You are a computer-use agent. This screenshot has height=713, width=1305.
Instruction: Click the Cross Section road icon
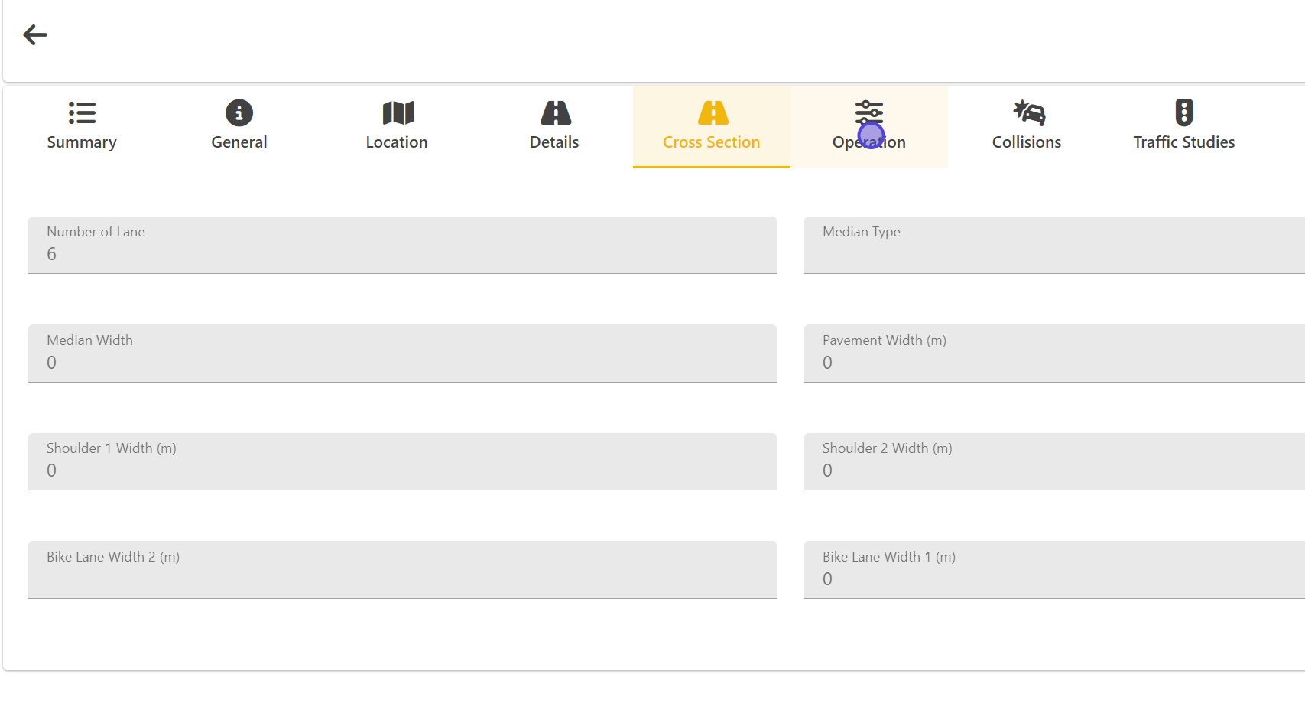tap(713, 112)
